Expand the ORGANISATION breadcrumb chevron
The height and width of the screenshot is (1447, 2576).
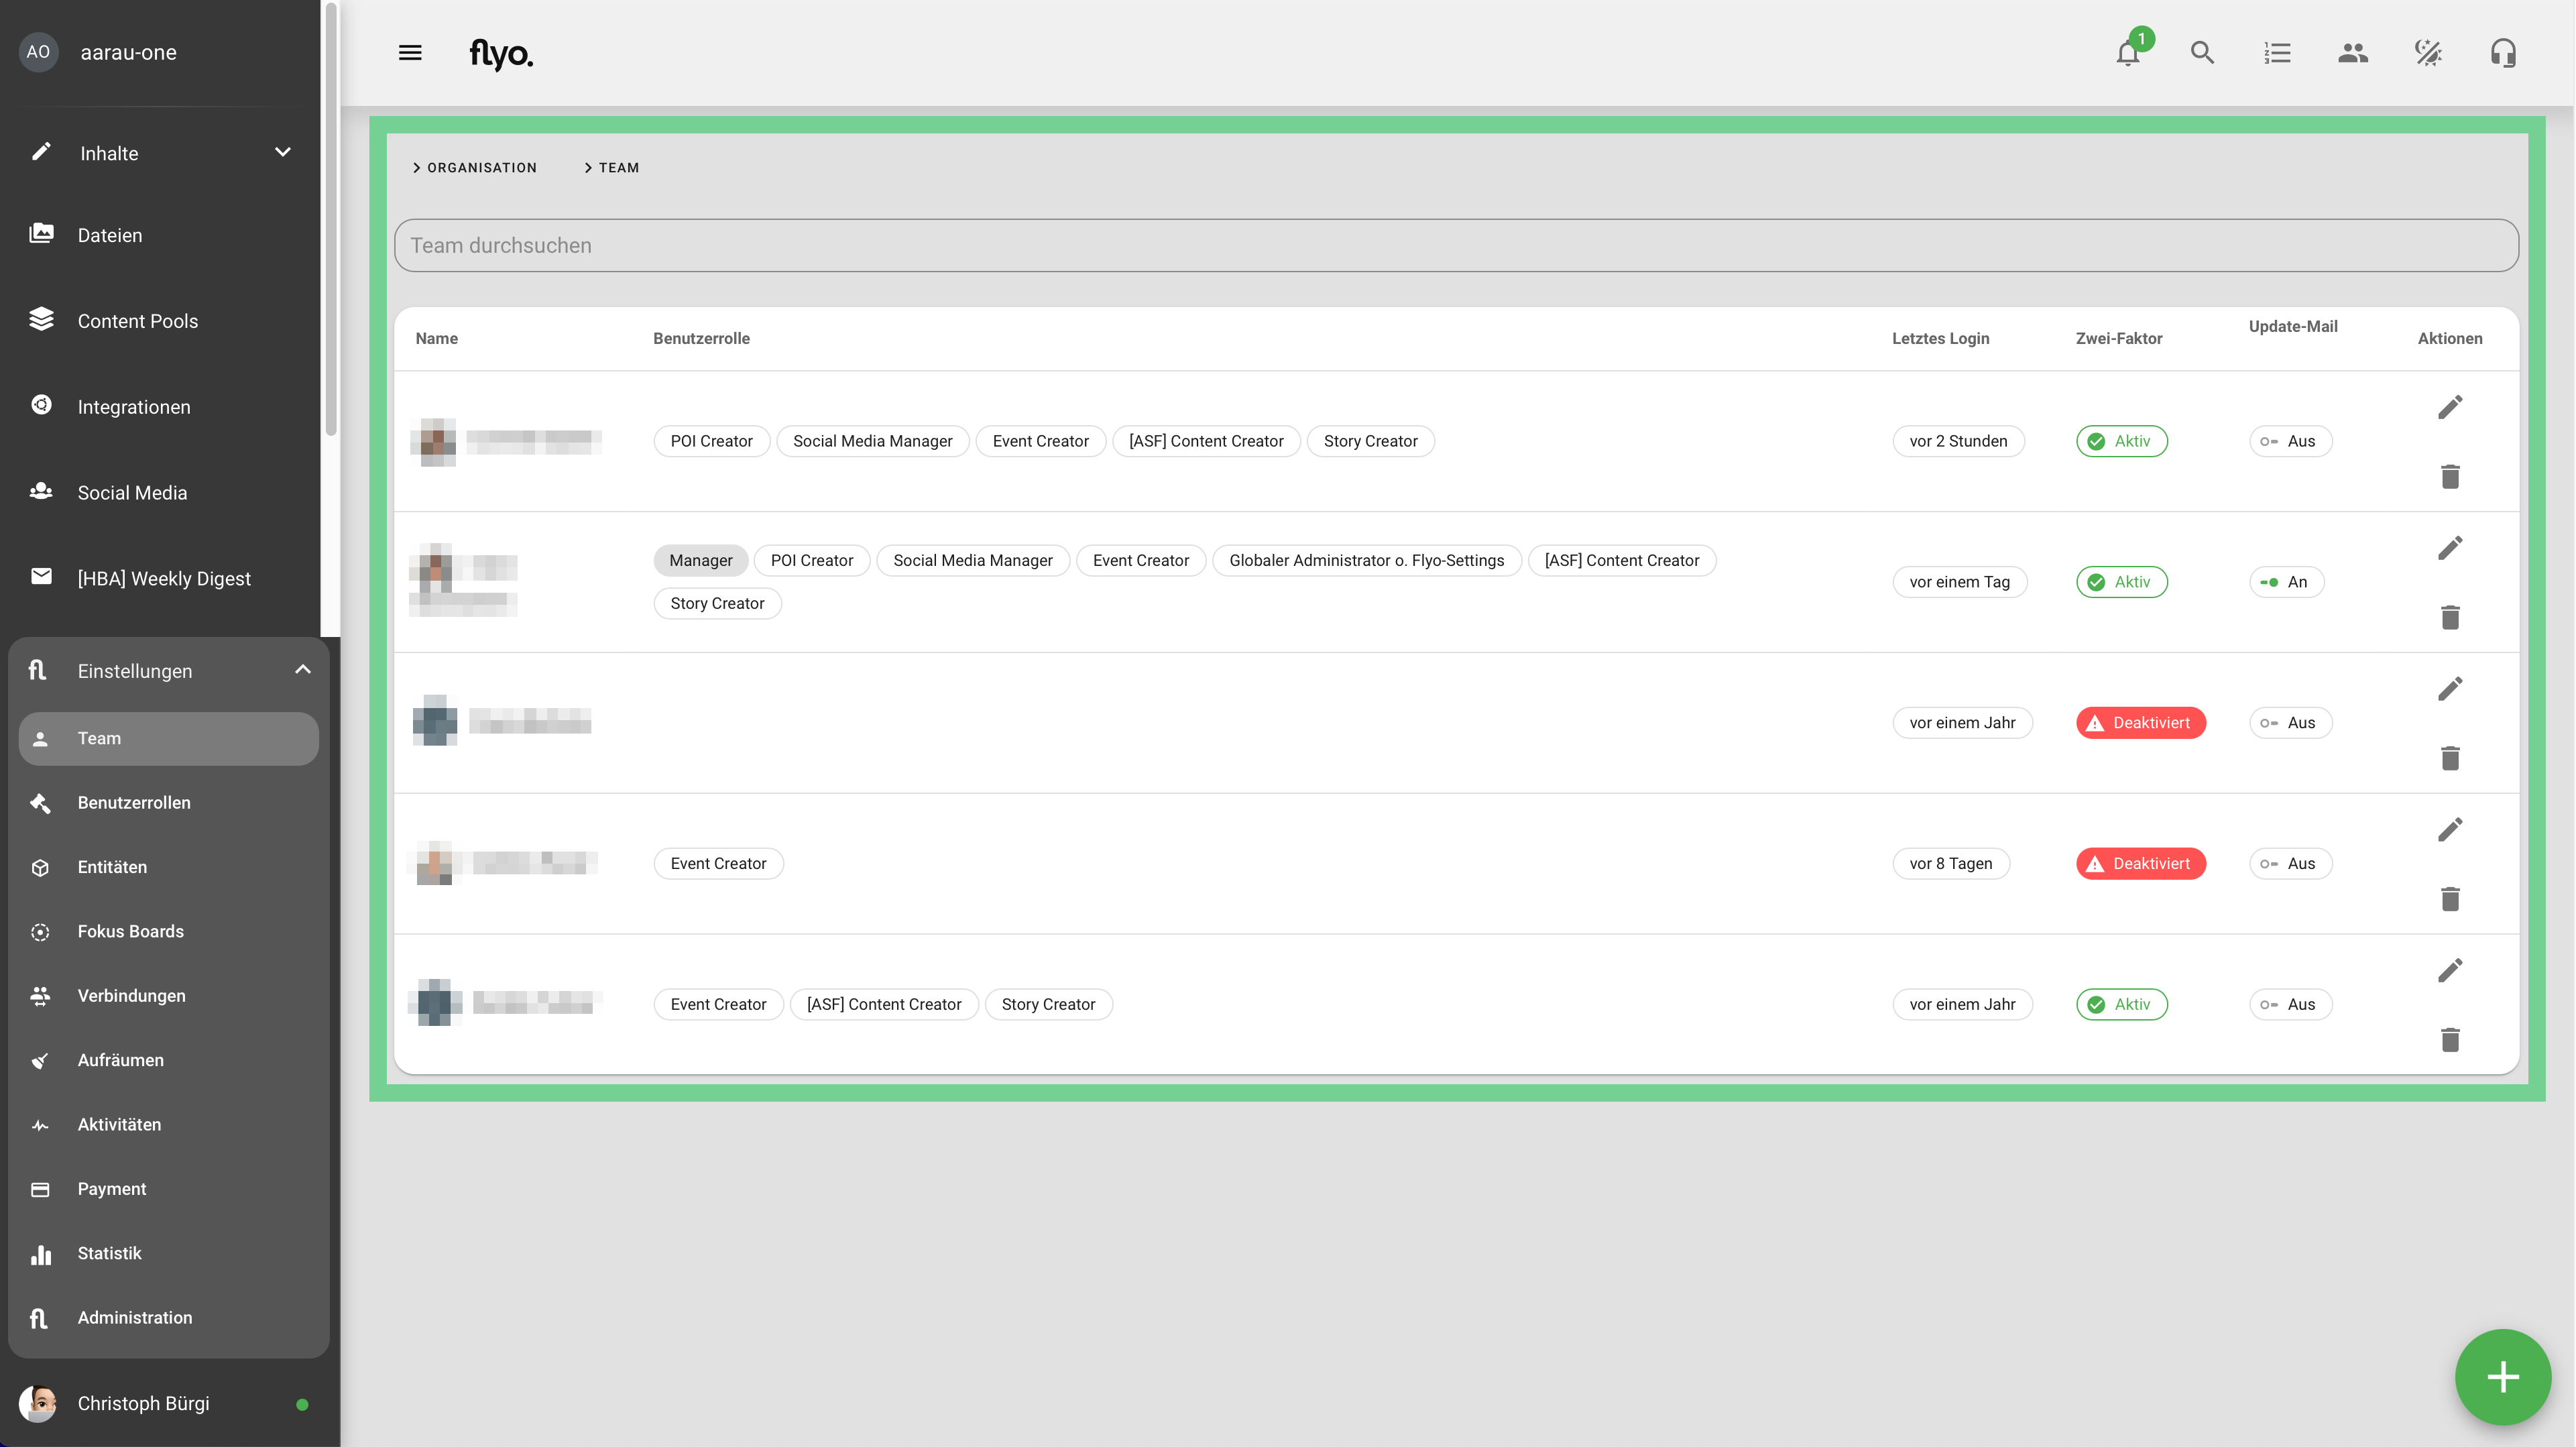(417, 168)
